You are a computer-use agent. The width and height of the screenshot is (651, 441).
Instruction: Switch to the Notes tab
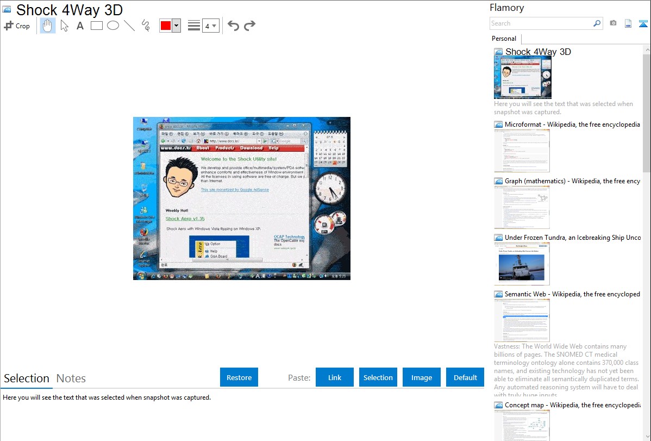[x=71, y=378]
